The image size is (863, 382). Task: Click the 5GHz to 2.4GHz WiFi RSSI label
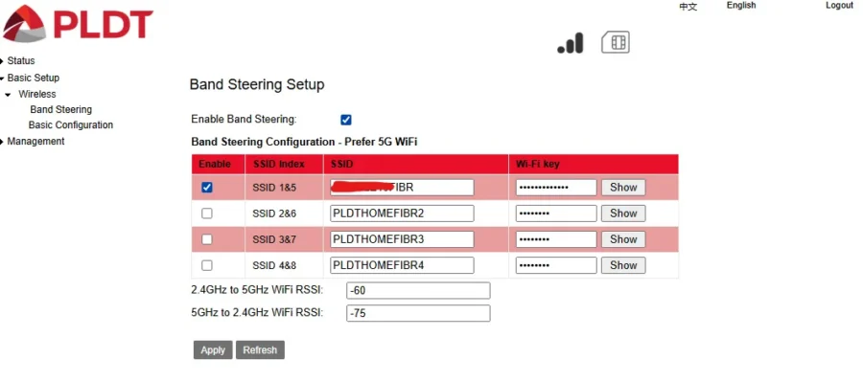(257, 313)
